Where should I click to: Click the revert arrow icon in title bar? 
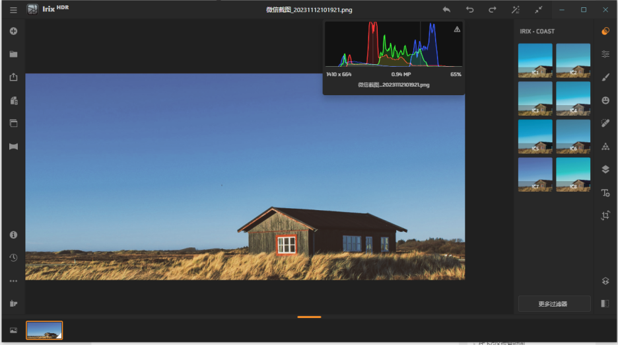[446, 10]
